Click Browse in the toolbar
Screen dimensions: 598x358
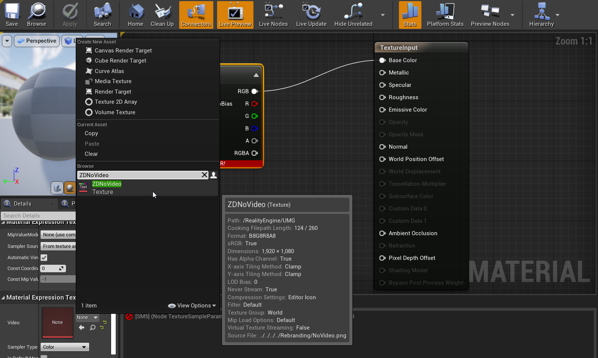coord(36,15)
